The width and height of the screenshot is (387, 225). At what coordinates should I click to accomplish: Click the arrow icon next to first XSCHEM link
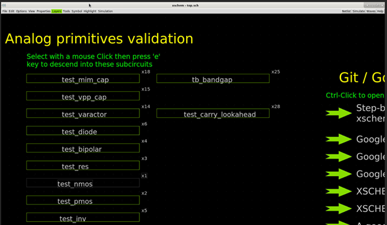tap(339, 191)
